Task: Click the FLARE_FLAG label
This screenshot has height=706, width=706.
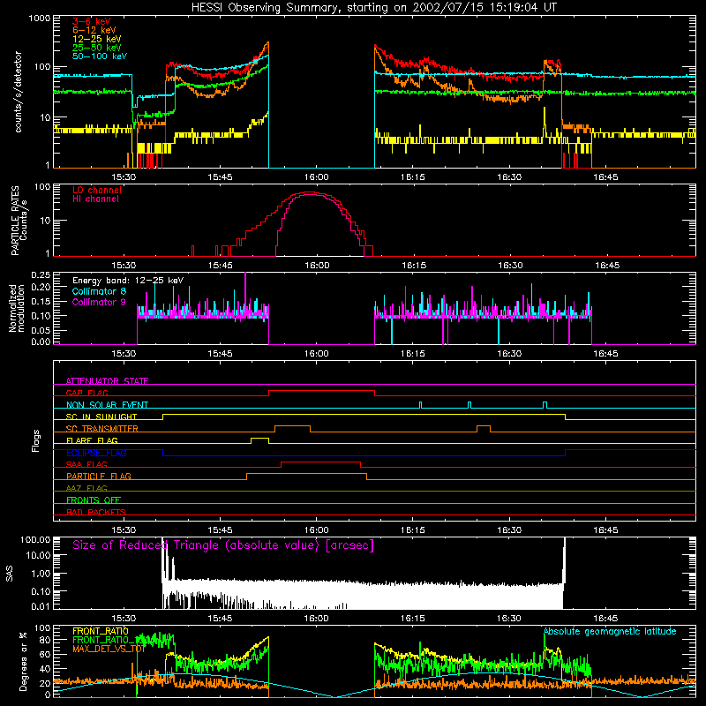Action: 92,440
